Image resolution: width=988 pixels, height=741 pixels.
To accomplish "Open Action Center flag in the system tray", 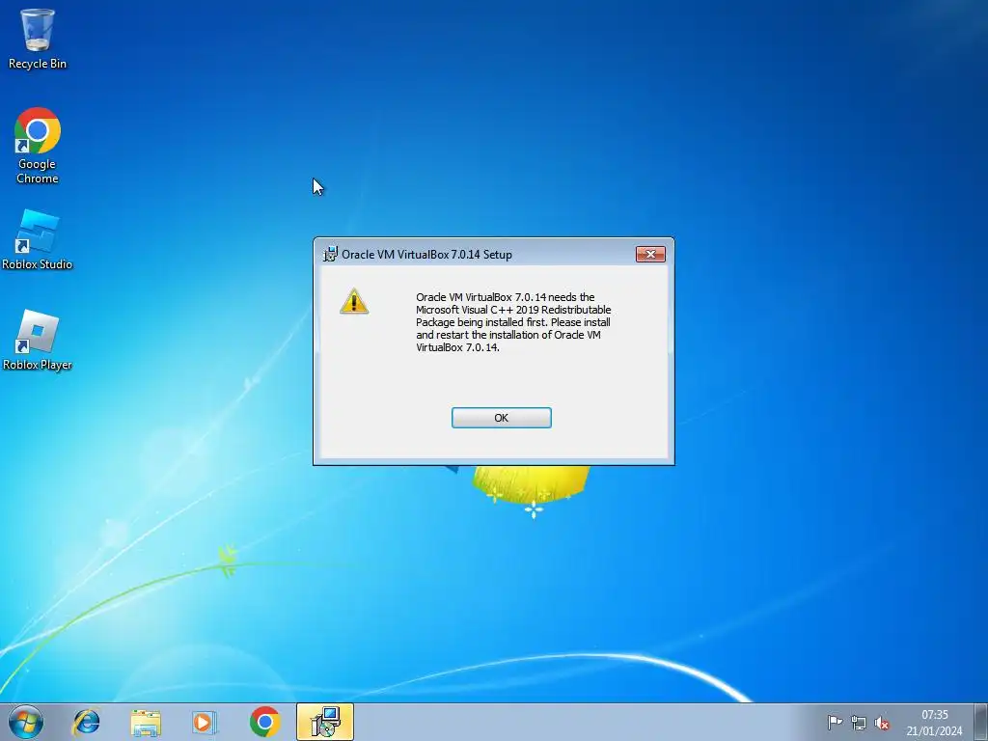I will pyautogui.click(x=835, y=723).
